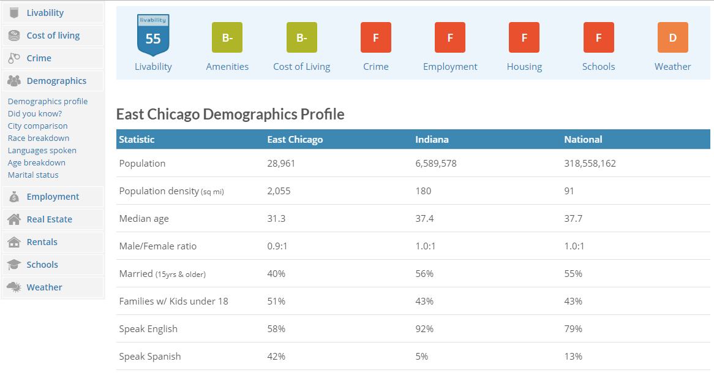The height and width of the screenshot is (375, 714).
Task: Click the Weather cloud-sun icon
Action: click(14, 287)
